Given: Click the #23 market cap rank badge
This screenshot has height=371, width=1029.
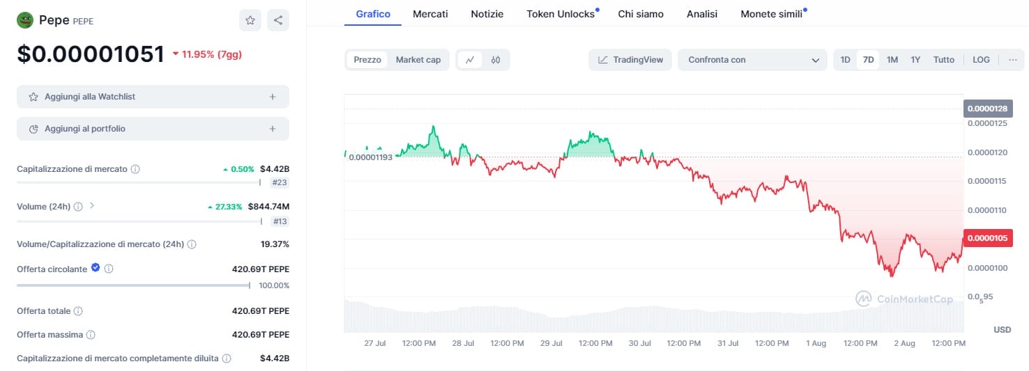Looking at the screenshot, I should tap(280, 183).
